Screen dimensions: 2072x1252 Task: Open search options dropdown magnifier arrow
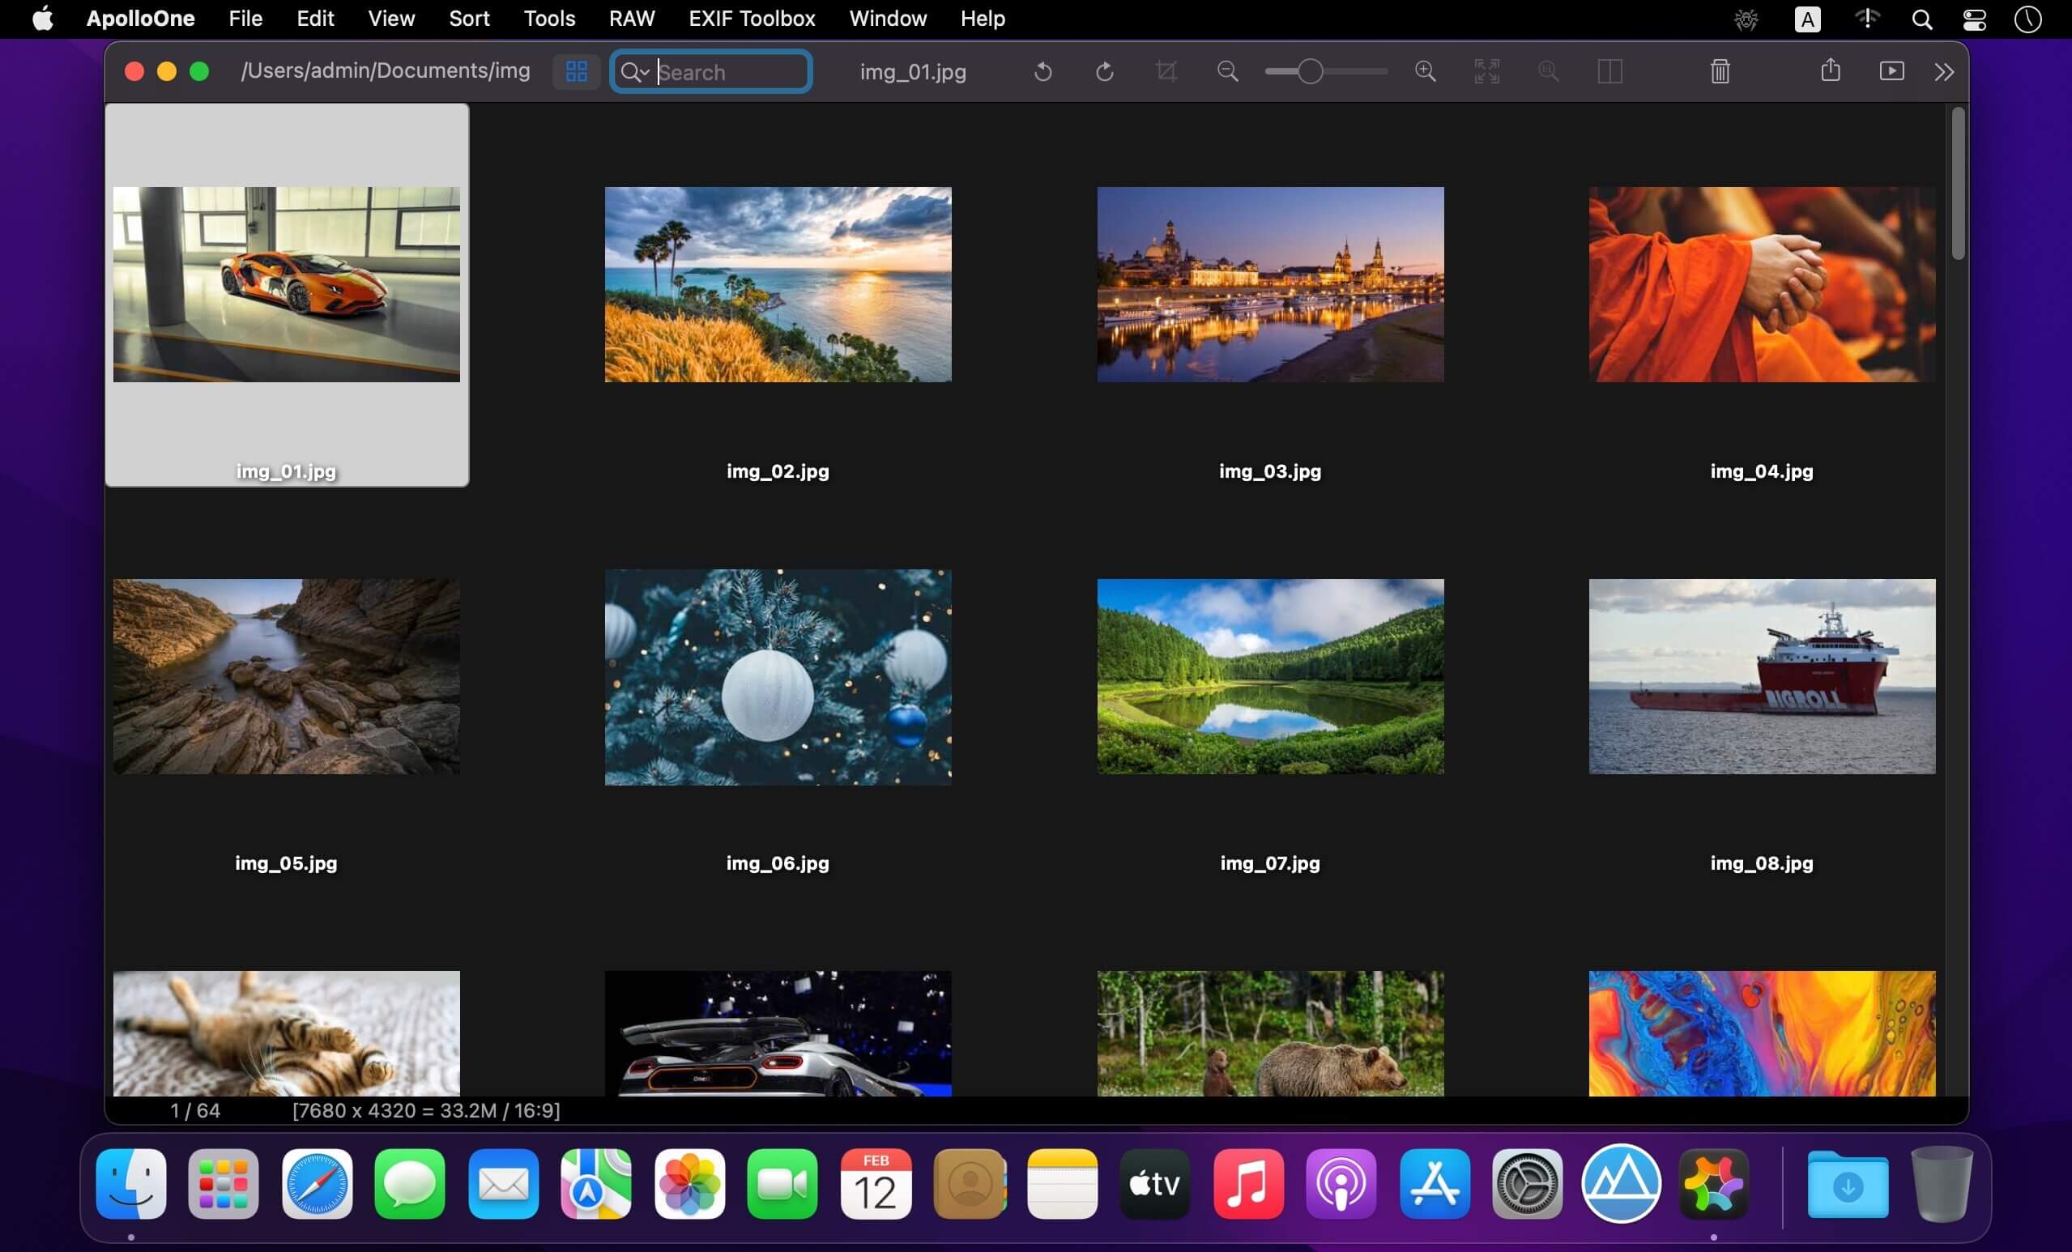pos(634,72)
